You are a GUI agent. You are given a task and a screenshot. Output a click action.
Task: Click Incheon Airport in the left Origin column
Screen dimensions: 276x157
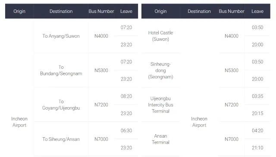point(19,122)
